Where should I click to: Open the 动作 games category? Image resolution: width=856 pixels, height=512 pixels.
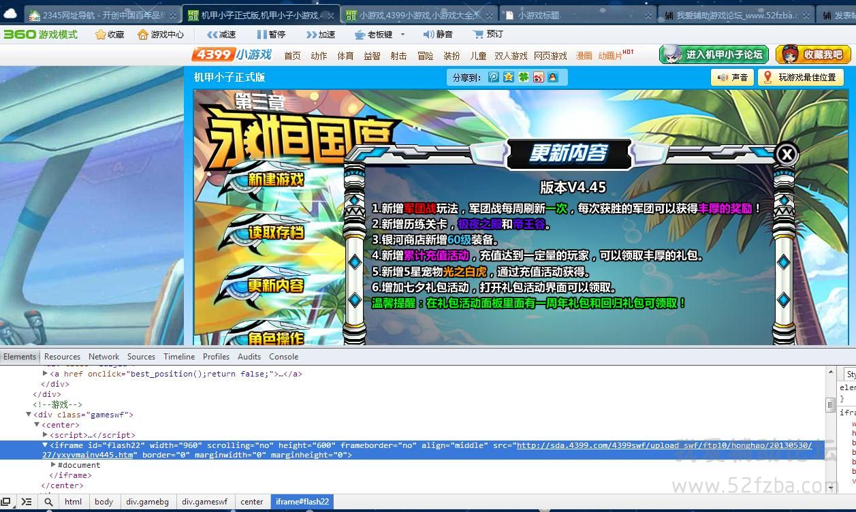click(x=319, y=56)
